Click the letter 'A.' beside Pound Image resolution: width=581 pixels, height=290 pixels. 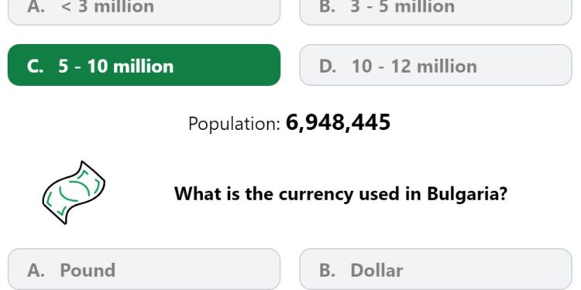click(36, 271)
